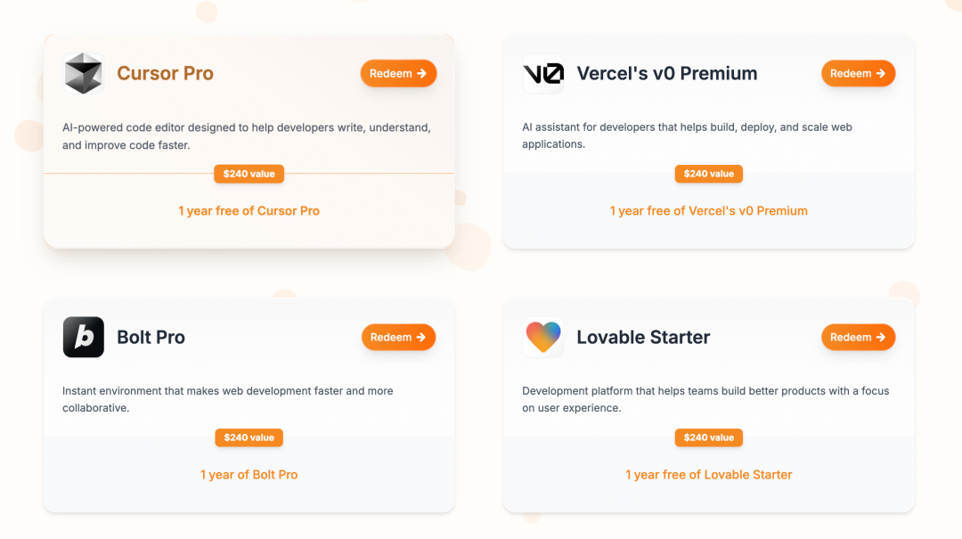Screen dimensions: 962x539
Task: Click "1 year free of Cursor Pro" text
Action: click(249, 210)
